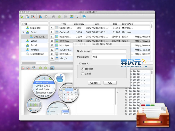The image size is (175, 131).
Task: Click the node icon beside Word
Action: click(x=27, y=41)
